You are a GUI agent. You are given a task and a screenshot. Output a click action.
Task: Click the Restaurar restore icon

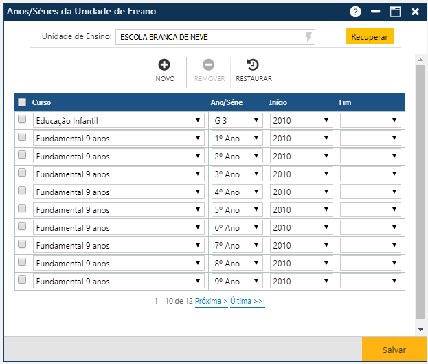point(253,65)
